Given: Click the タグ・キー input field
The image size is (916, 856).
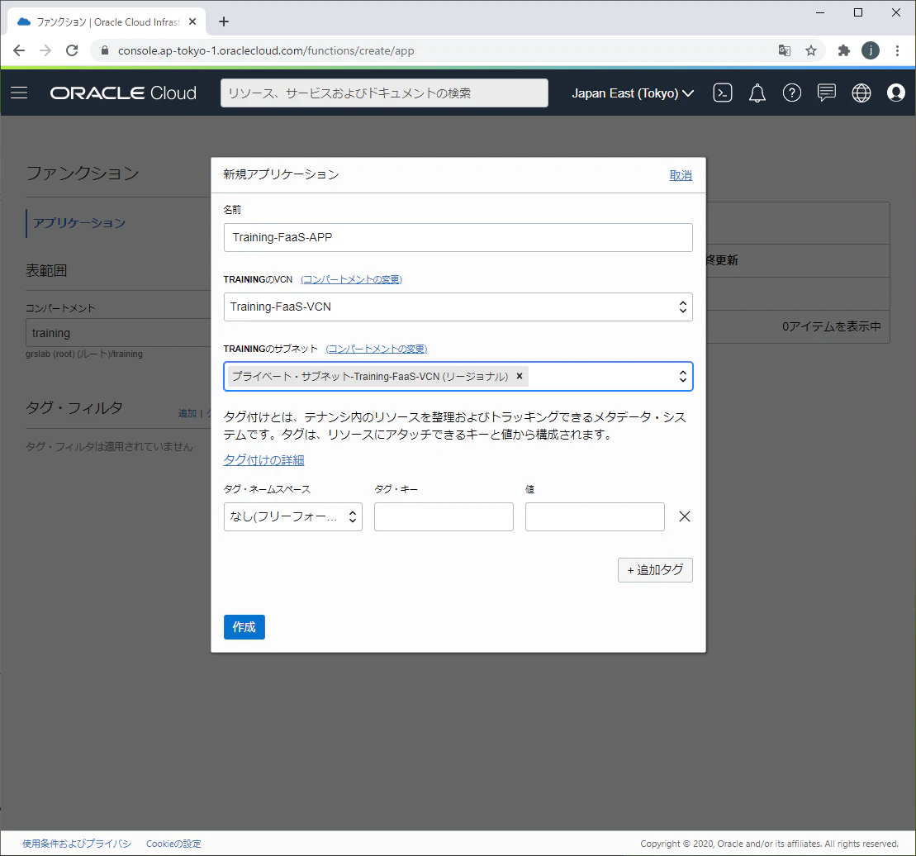Looking at the screenshot, I should pos(444,516).
